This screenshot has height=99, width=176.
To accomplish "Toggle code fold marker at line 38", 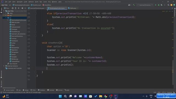I will [x=36, y=13].
